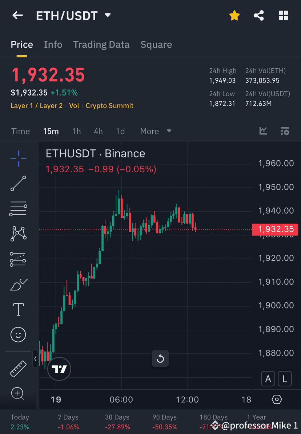Open the Info tab

point(53,44)
